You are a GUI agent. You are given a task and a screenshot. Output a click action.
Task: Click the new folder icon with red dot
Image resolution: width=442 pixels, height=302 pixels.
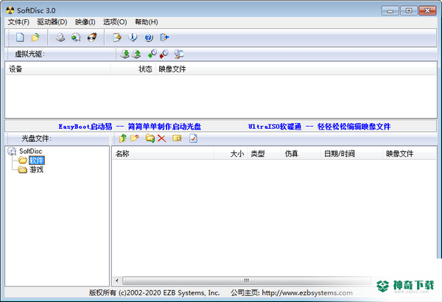pos(135,138)
